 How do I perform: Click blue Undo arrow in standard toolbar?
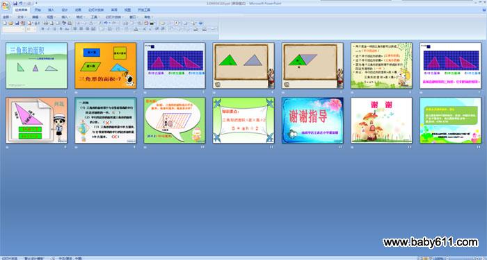click(106, 23)
